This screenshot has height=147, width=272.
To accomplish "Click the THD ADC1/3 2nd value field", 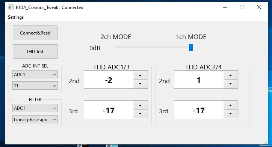I will [x=109, y=79].
